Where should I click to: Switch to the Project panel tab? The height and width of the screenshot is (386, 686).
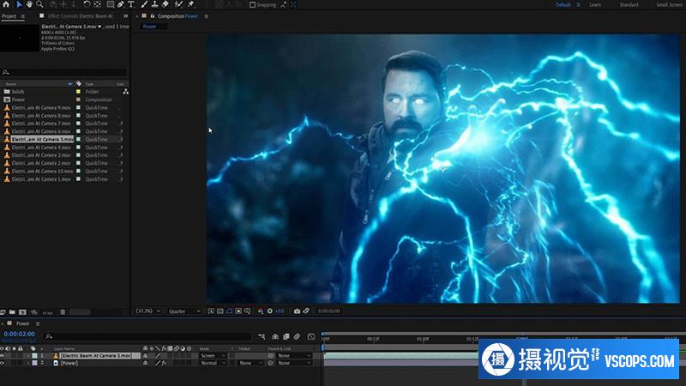[9, 16]
